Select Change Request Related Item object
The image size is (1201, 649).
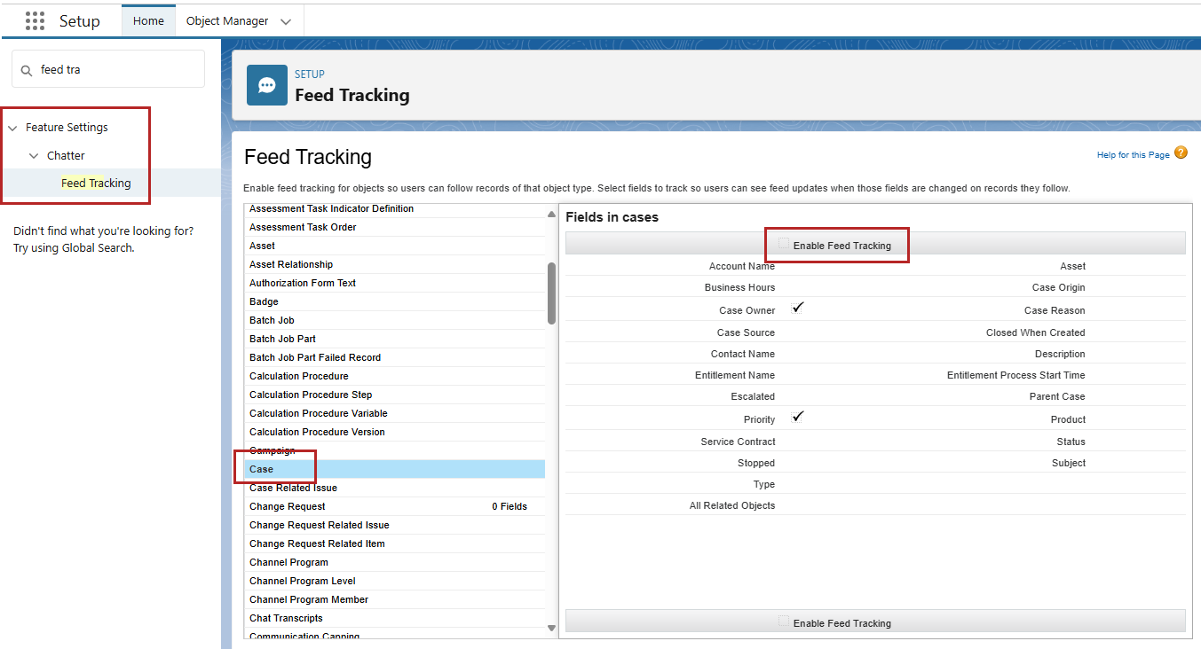click(395, 543)
